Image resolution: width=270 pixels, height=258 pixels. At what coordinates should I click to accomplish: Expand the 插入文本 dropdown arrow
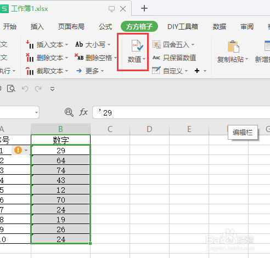[x=66, y=44]
